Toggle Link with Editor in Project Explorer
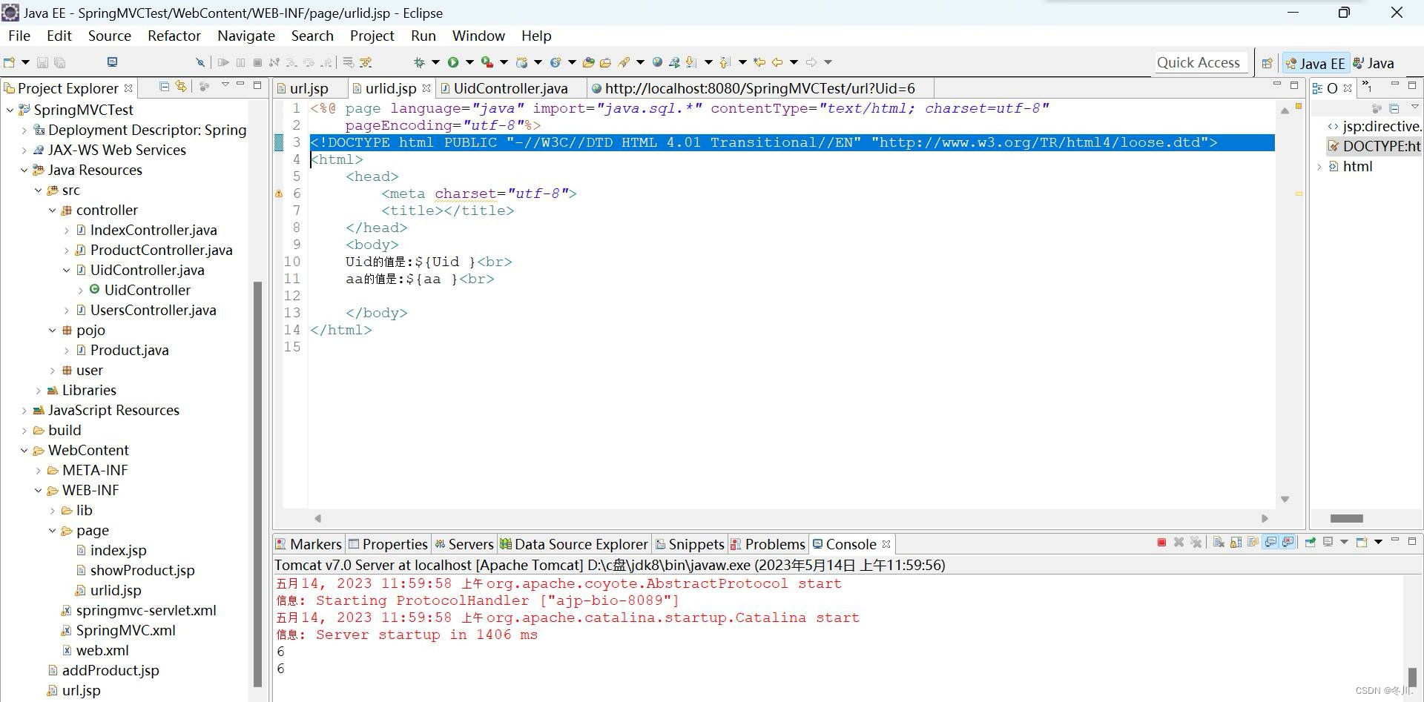 click(181, 87)
